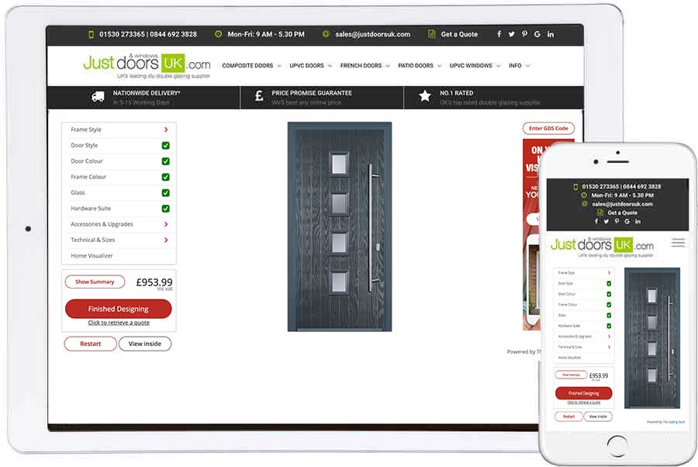Click the Enter GDS Code field
This screenshot has height=467, width=698.
[x=548, y=128]
